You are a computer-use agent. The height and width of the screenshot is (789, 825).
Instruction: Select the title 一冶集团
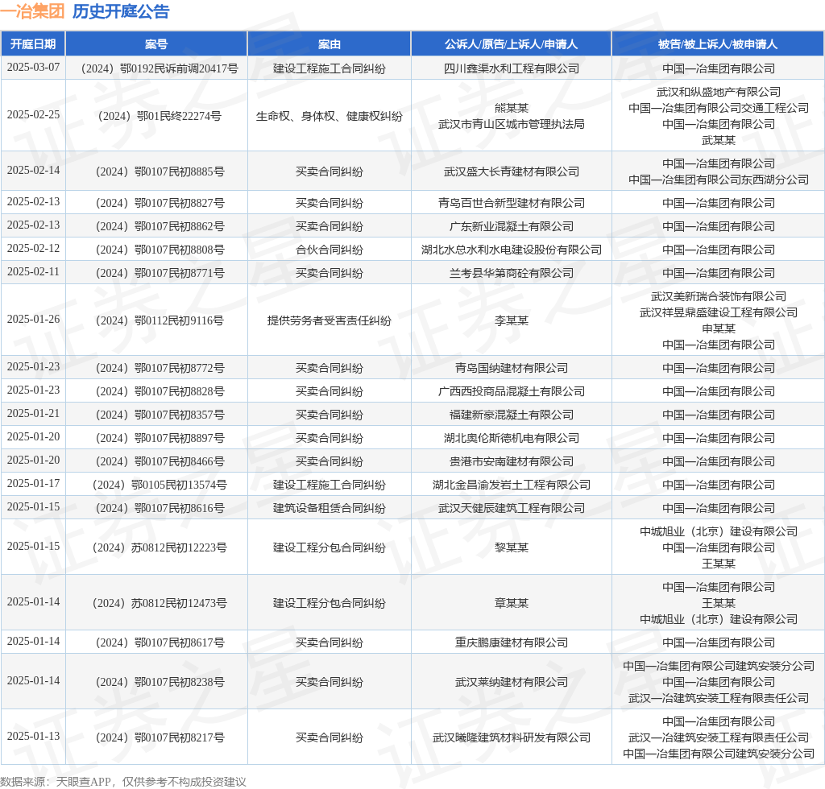pyautogui.click(x=32, y=11)
